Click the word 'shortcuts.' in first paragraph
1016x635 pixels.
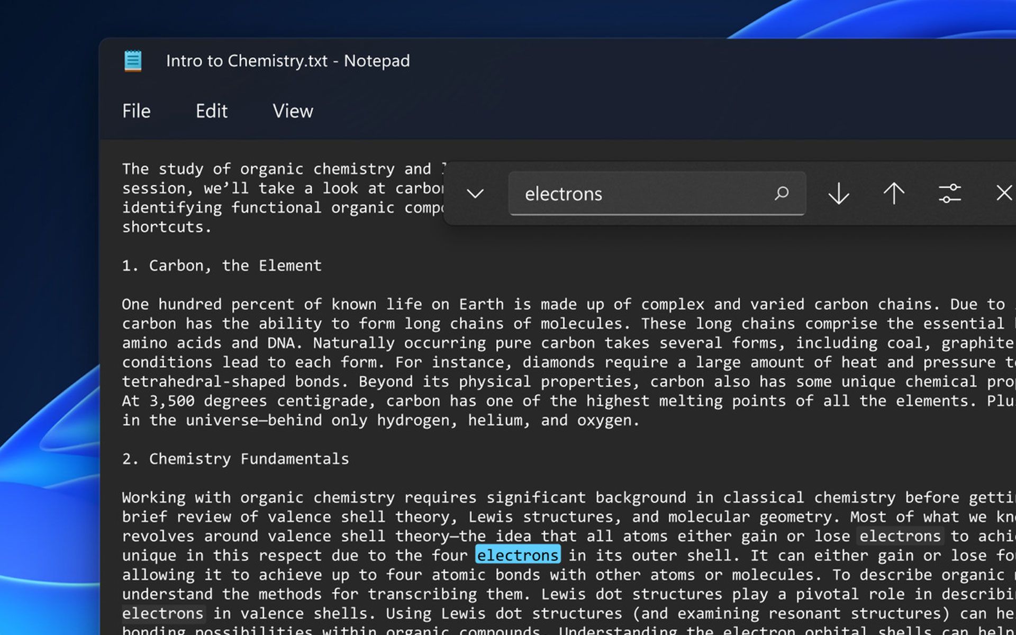click(x=167, y=227)
